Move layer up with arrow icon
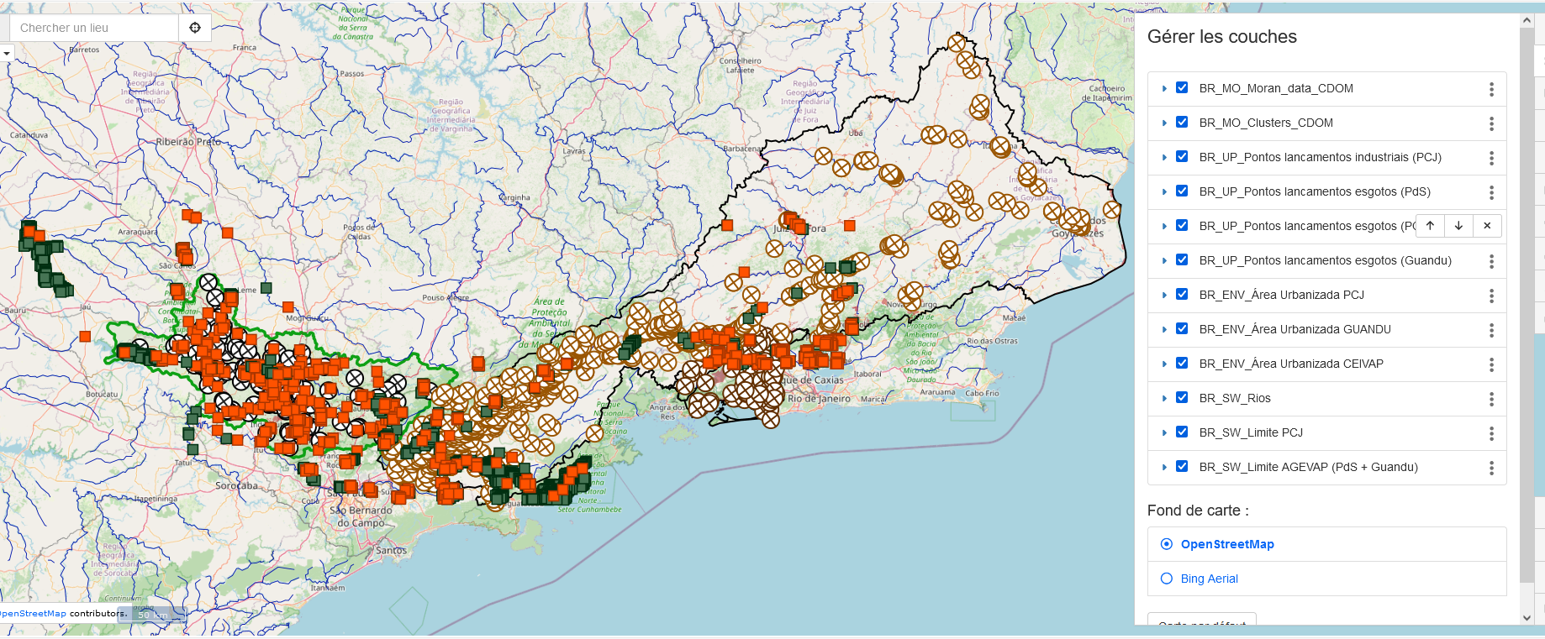The image size is (1545, 639). pyautogui.click(x=1430, y=226)
